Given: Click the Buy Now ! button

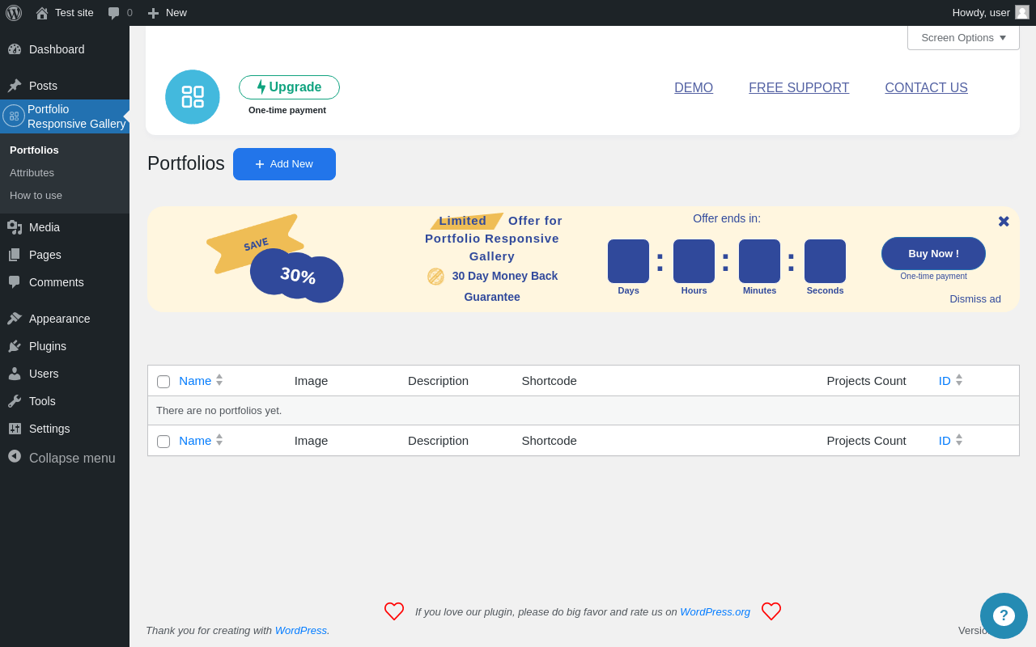Looking at the screenshot, I should point(933,253).
